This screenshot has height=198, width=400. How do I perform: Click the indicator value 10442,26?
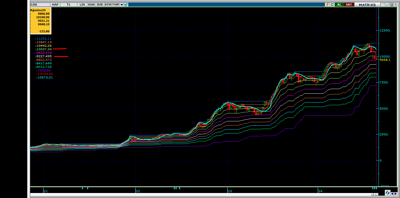point(43,46)
